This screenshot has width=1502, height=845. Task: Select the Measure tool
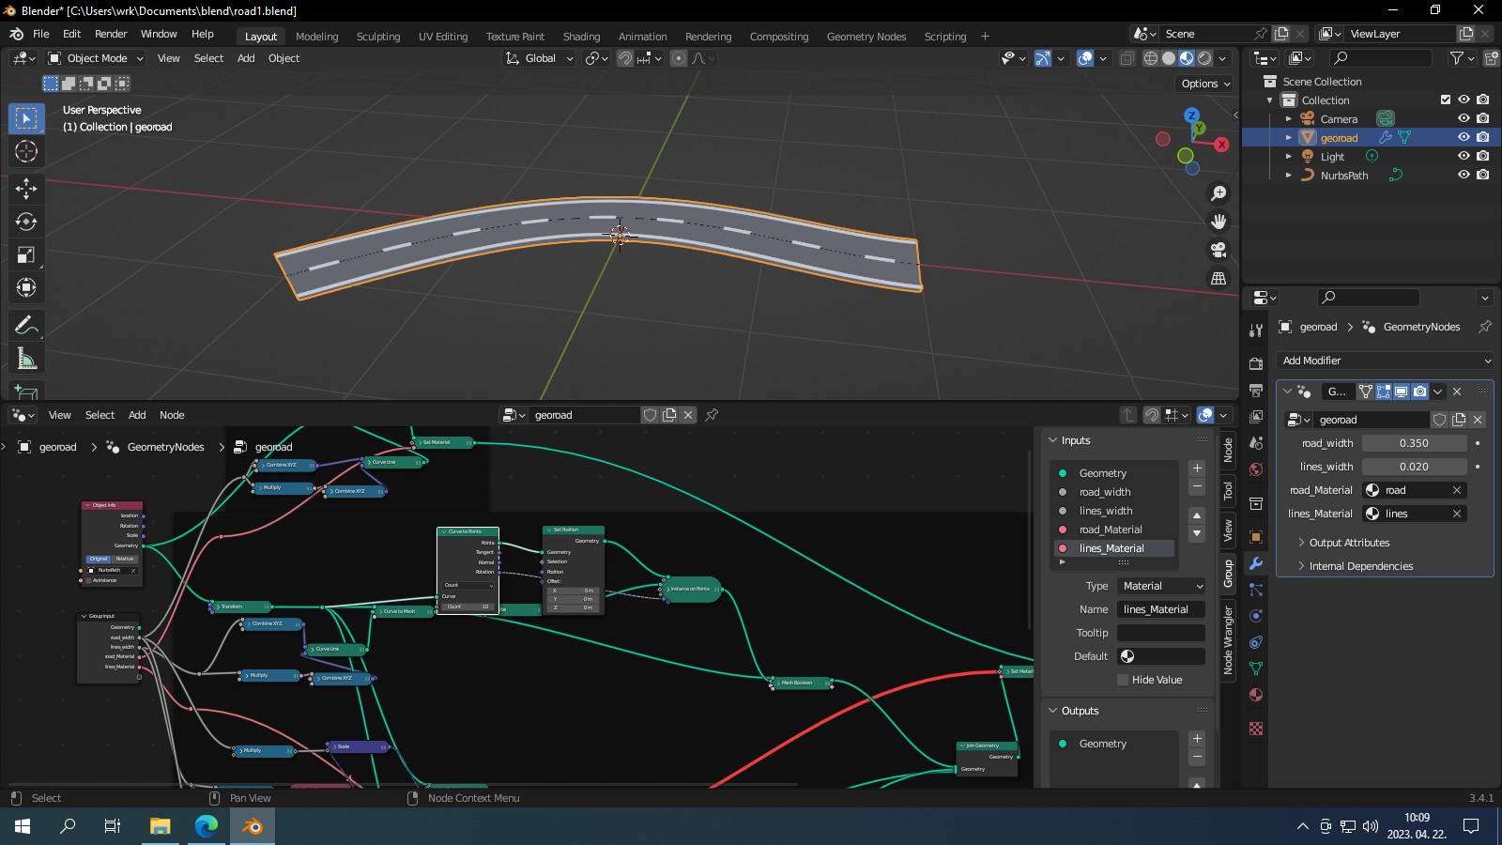26,359
